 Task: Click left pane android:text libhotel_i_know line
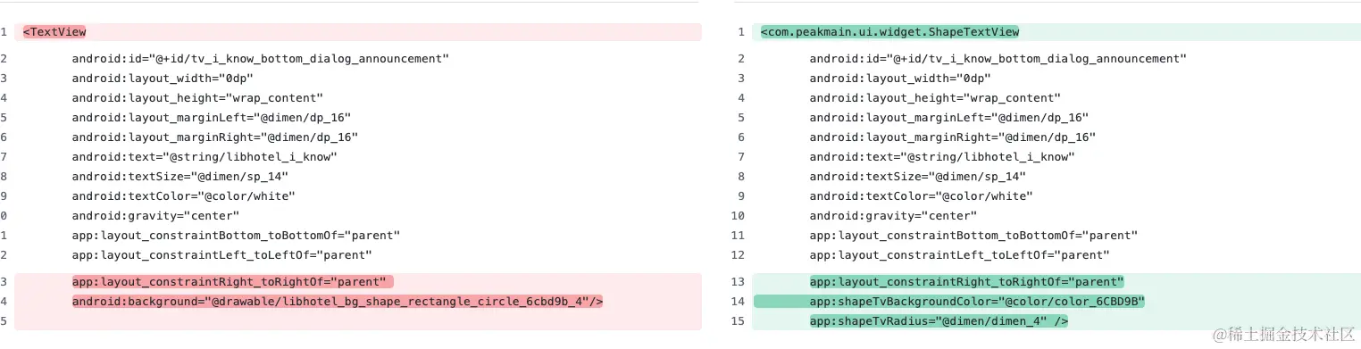pyautogui.click(x=205, y=157)
